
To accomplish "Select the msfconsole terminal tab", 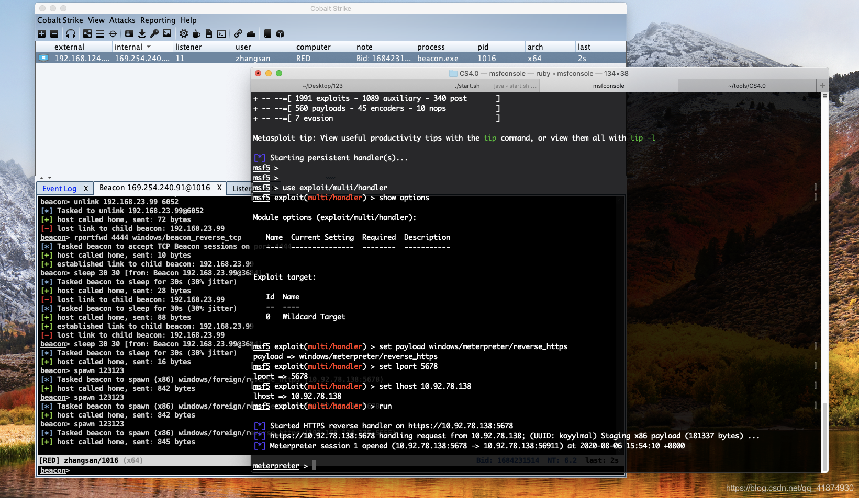I will 608,86.
